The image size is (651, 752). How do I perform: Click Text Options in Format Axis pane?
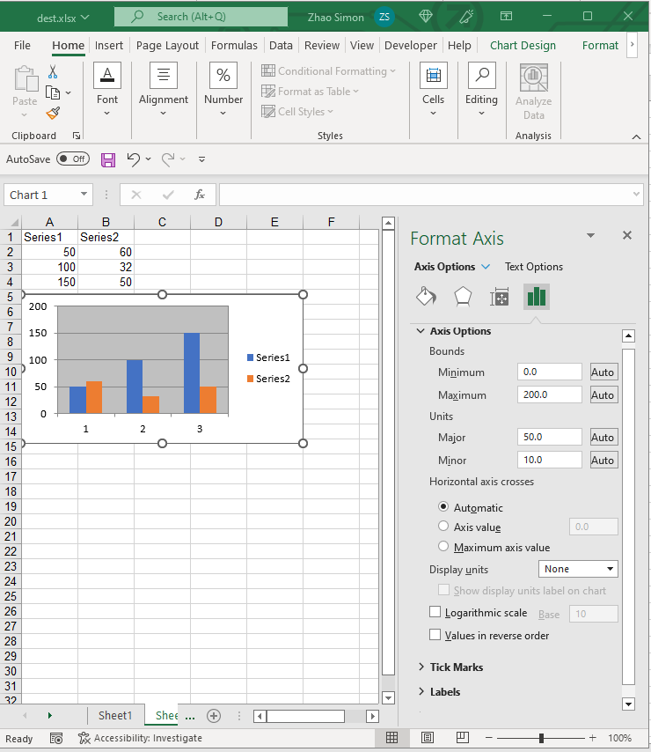coord(534,267)
